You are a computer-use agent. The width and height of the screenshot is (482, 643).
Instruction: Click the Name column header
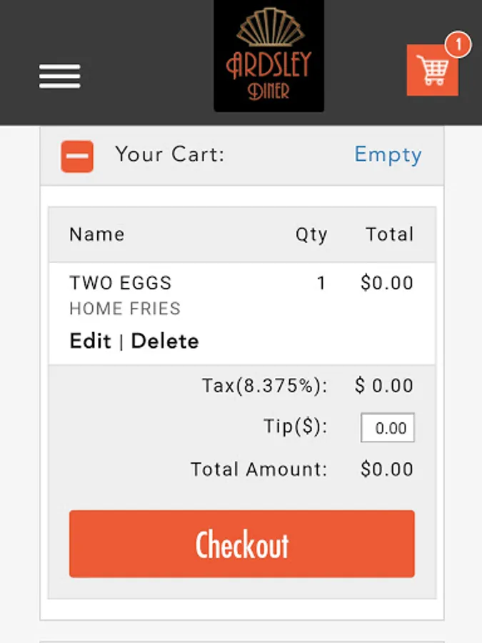click(x=97, y=234)
